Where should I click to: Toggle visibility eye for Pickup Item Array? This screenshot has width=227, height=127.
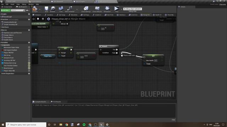(29, 63)
